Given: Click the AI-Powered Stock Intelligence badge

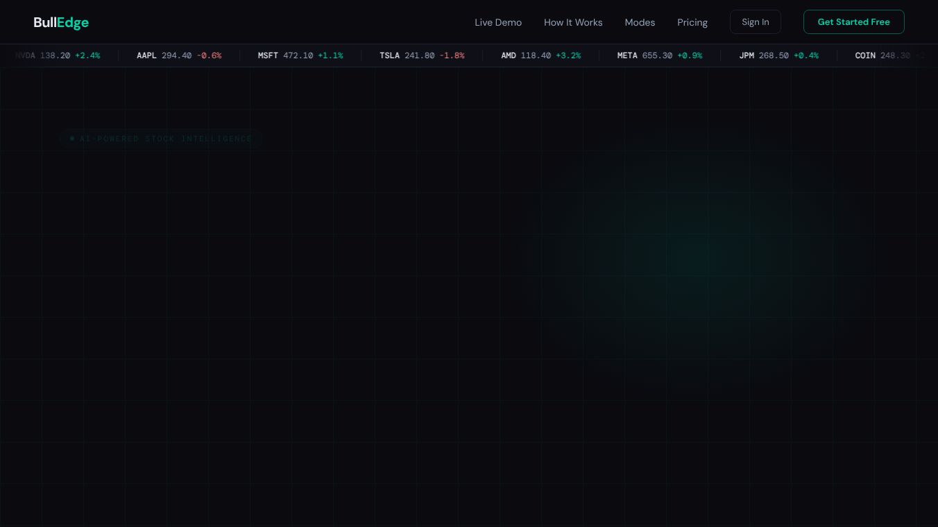Looking at the screenshot, I should click(161, 139).
